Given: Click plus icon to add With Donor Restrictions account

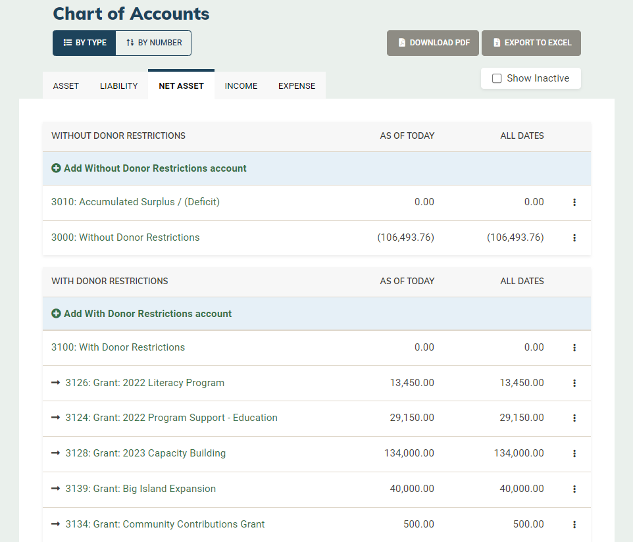Looking at the screenshot, I should 56,314.
